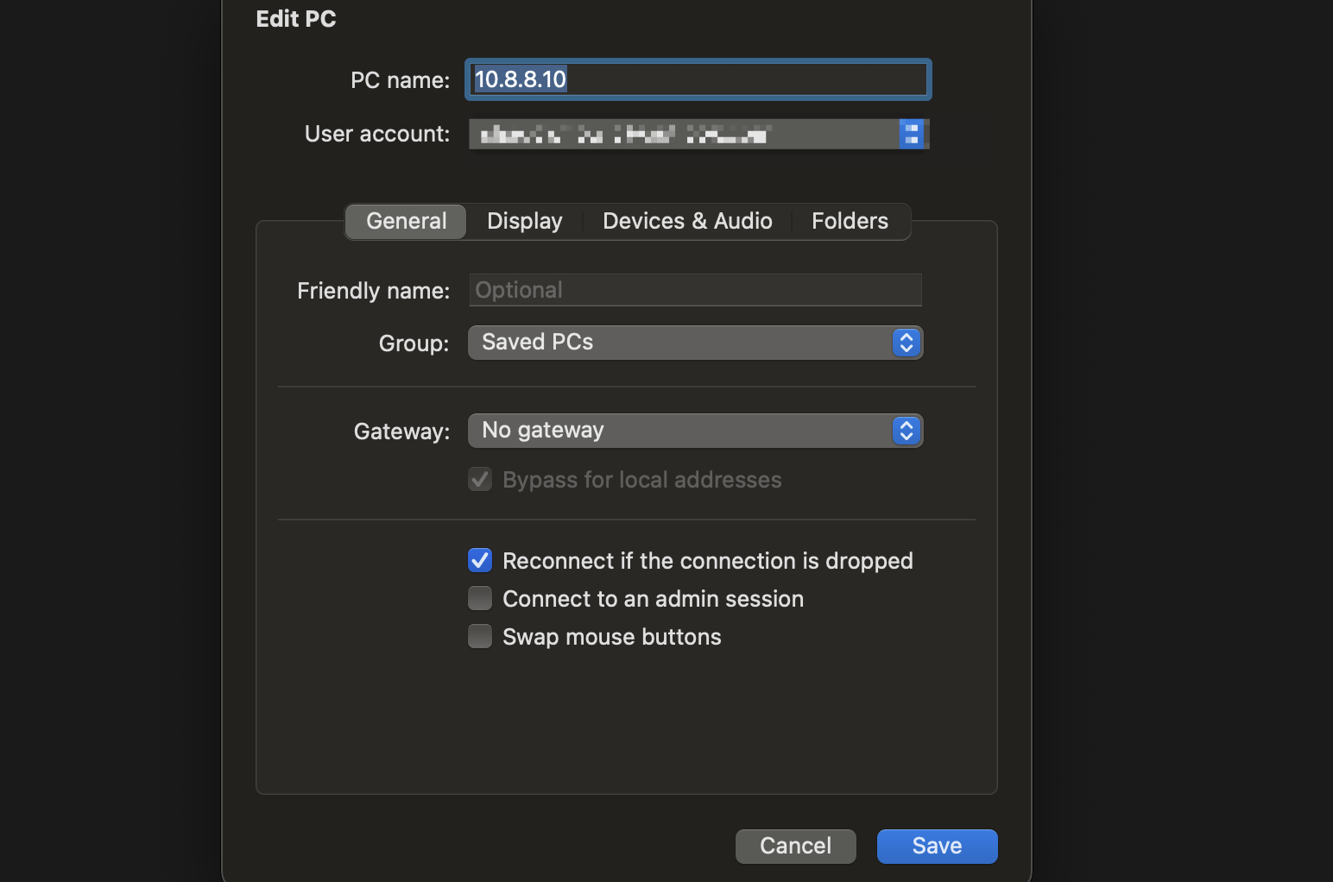Open the Devices & Audio tab
This screenshot has width=1333, height=882.
coord(687,222)
